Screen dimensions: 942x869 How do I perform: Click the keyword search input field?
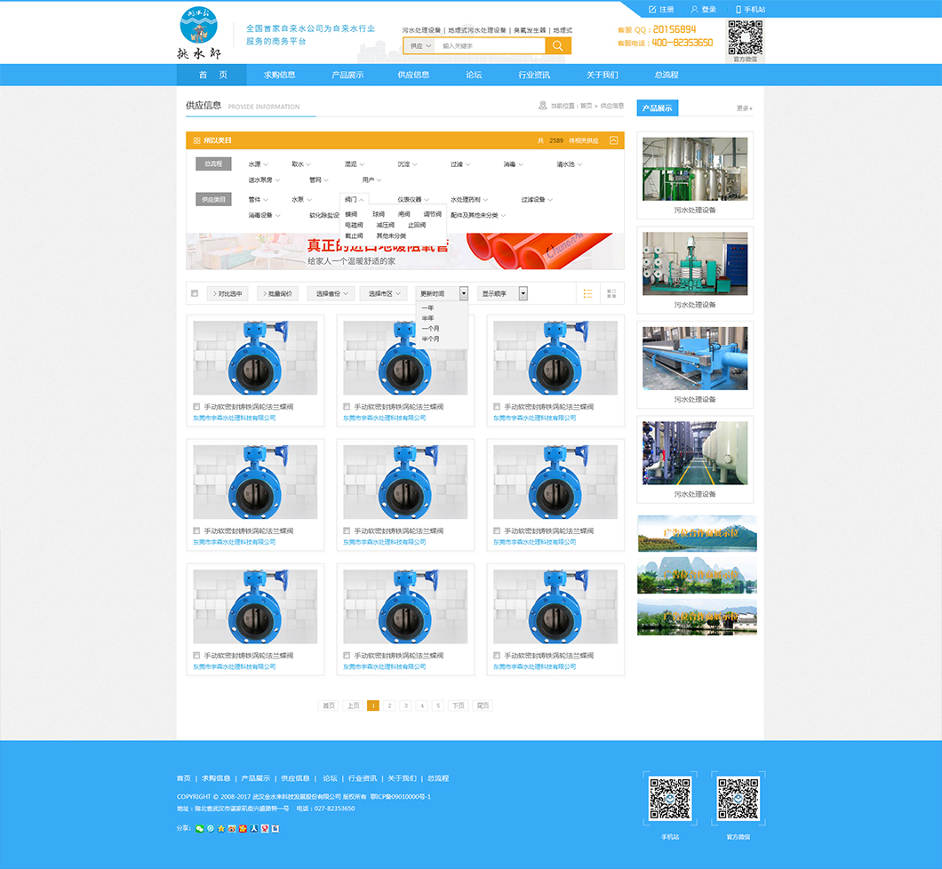click(490, 45)
